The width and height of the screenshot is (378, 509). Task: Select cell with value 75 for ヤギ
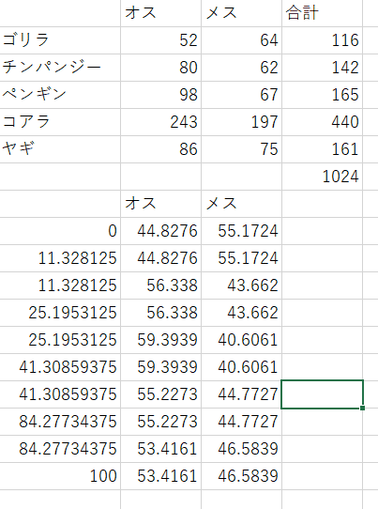[241, 149]
